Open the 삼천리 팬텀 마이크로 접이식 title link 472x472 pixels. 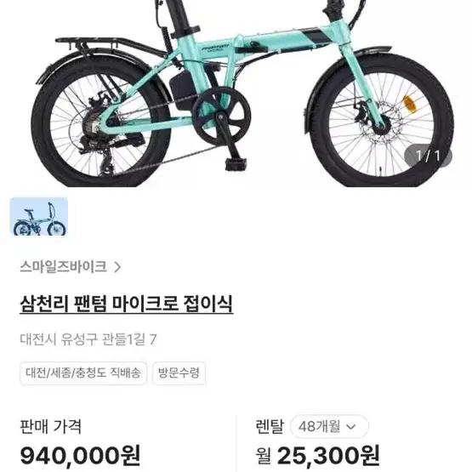127,304
